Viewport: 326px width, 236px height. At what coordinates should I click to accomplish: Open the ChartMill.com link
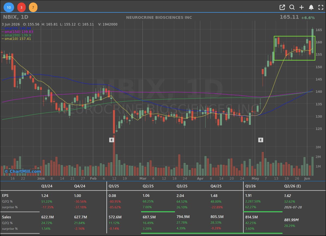pos(23,171)
